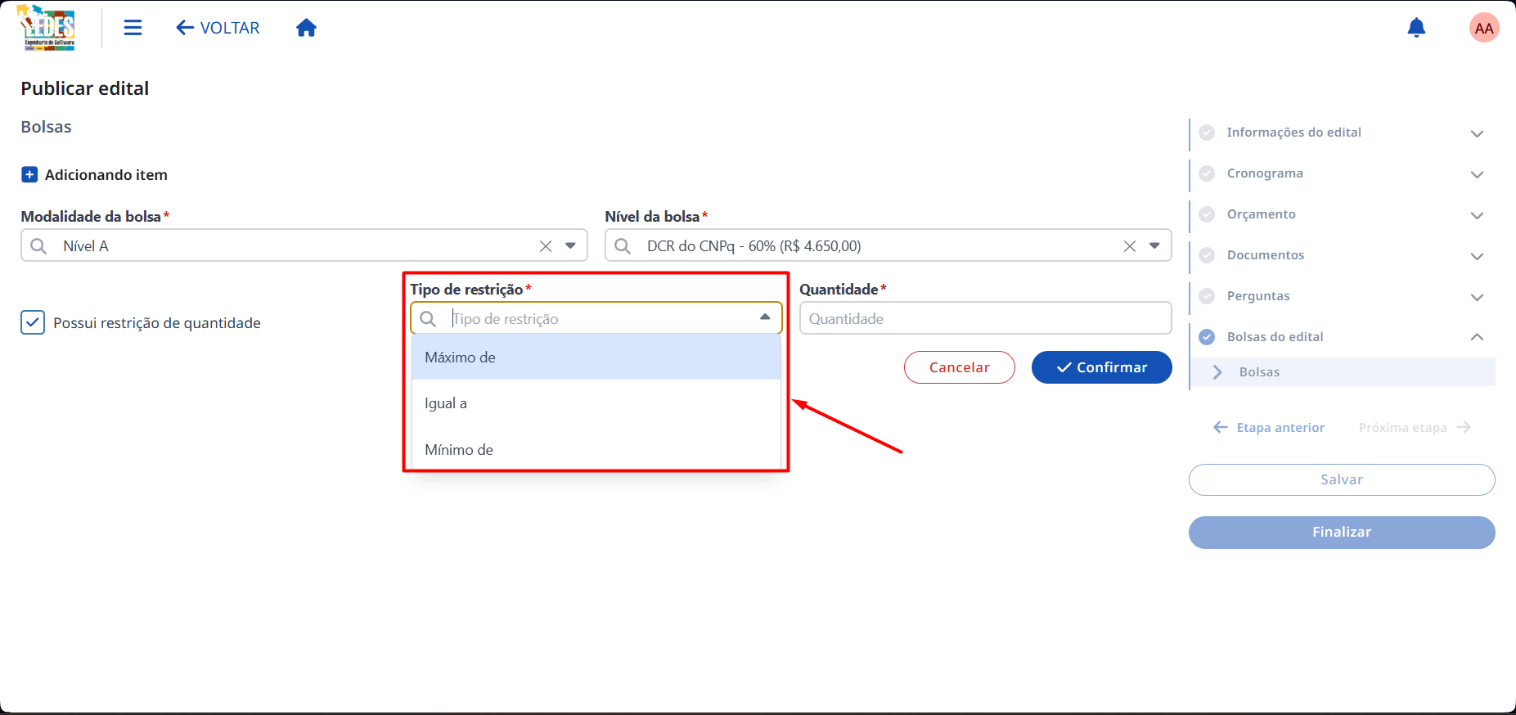Open the notifications bell

(1416, 28)
